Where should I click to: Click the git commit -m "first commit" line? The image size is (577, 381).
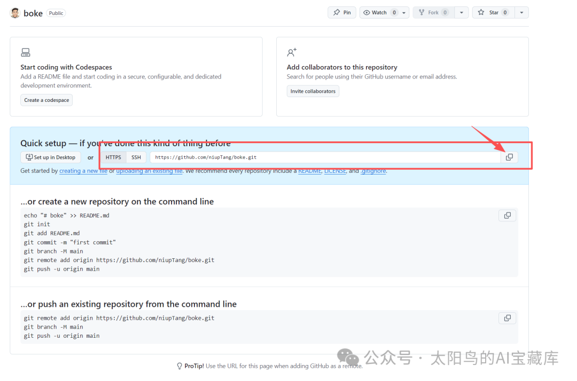[x=70, y=242]
